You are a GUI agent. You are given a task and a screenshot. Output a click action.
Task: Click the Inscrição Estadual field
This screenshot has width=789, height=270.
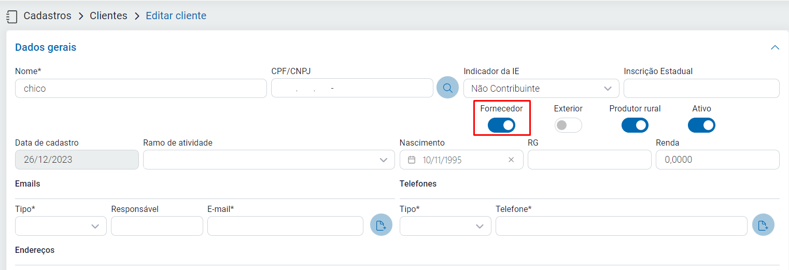coord(701,89)
